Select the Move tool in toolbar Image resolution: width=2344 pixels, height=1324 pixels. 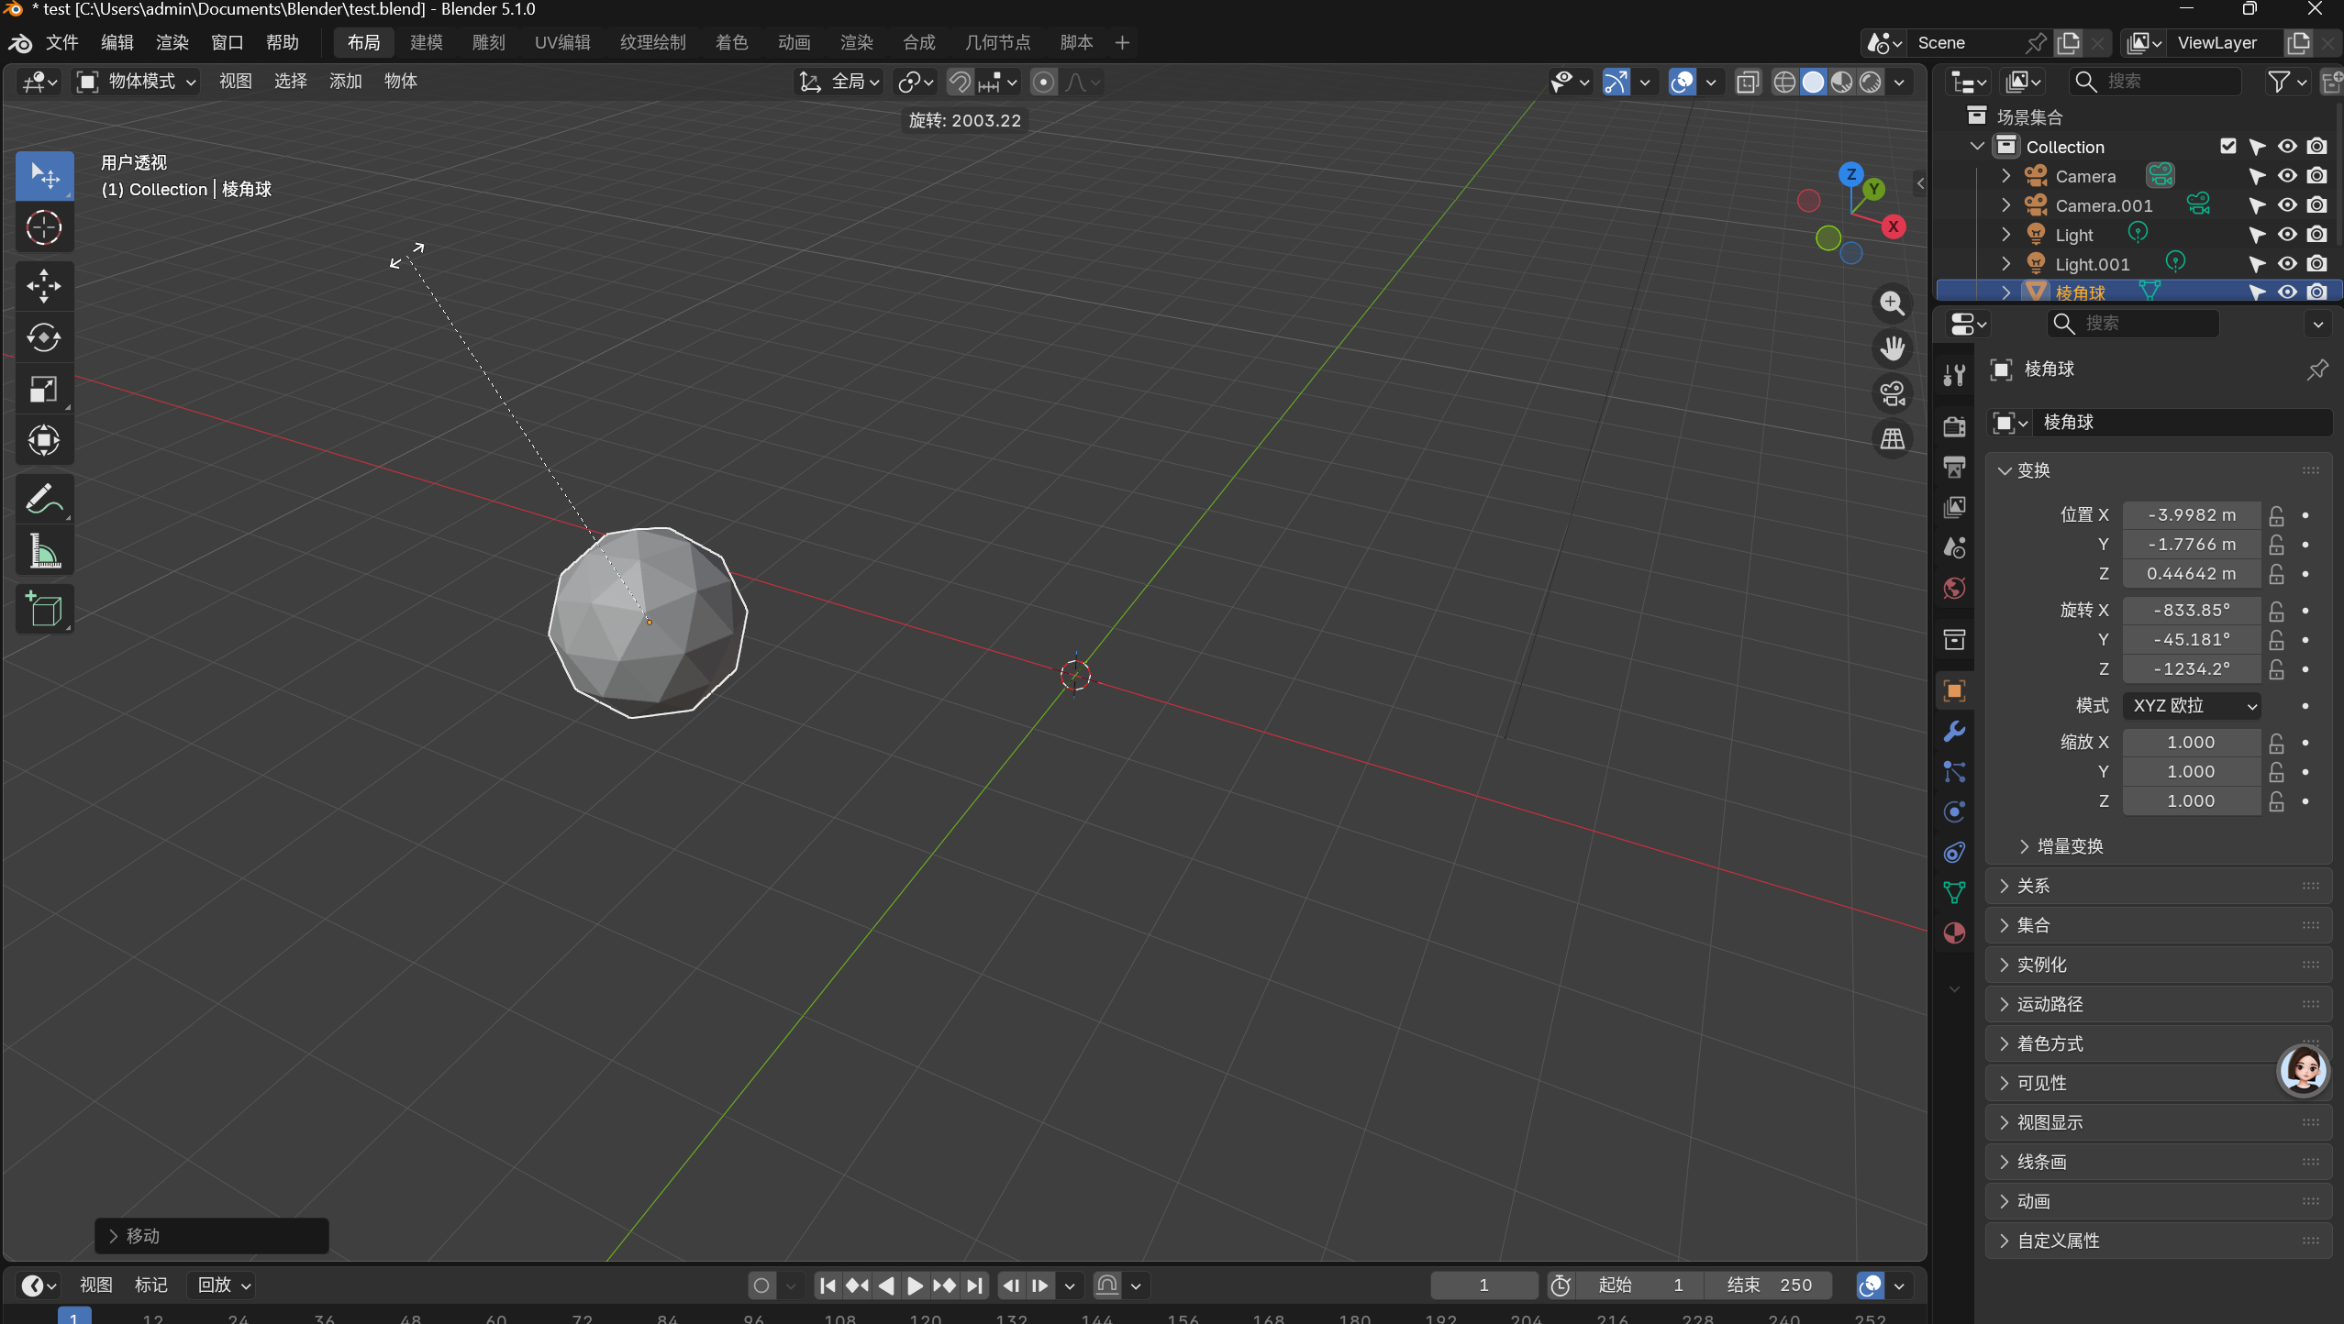coord(43,286)
